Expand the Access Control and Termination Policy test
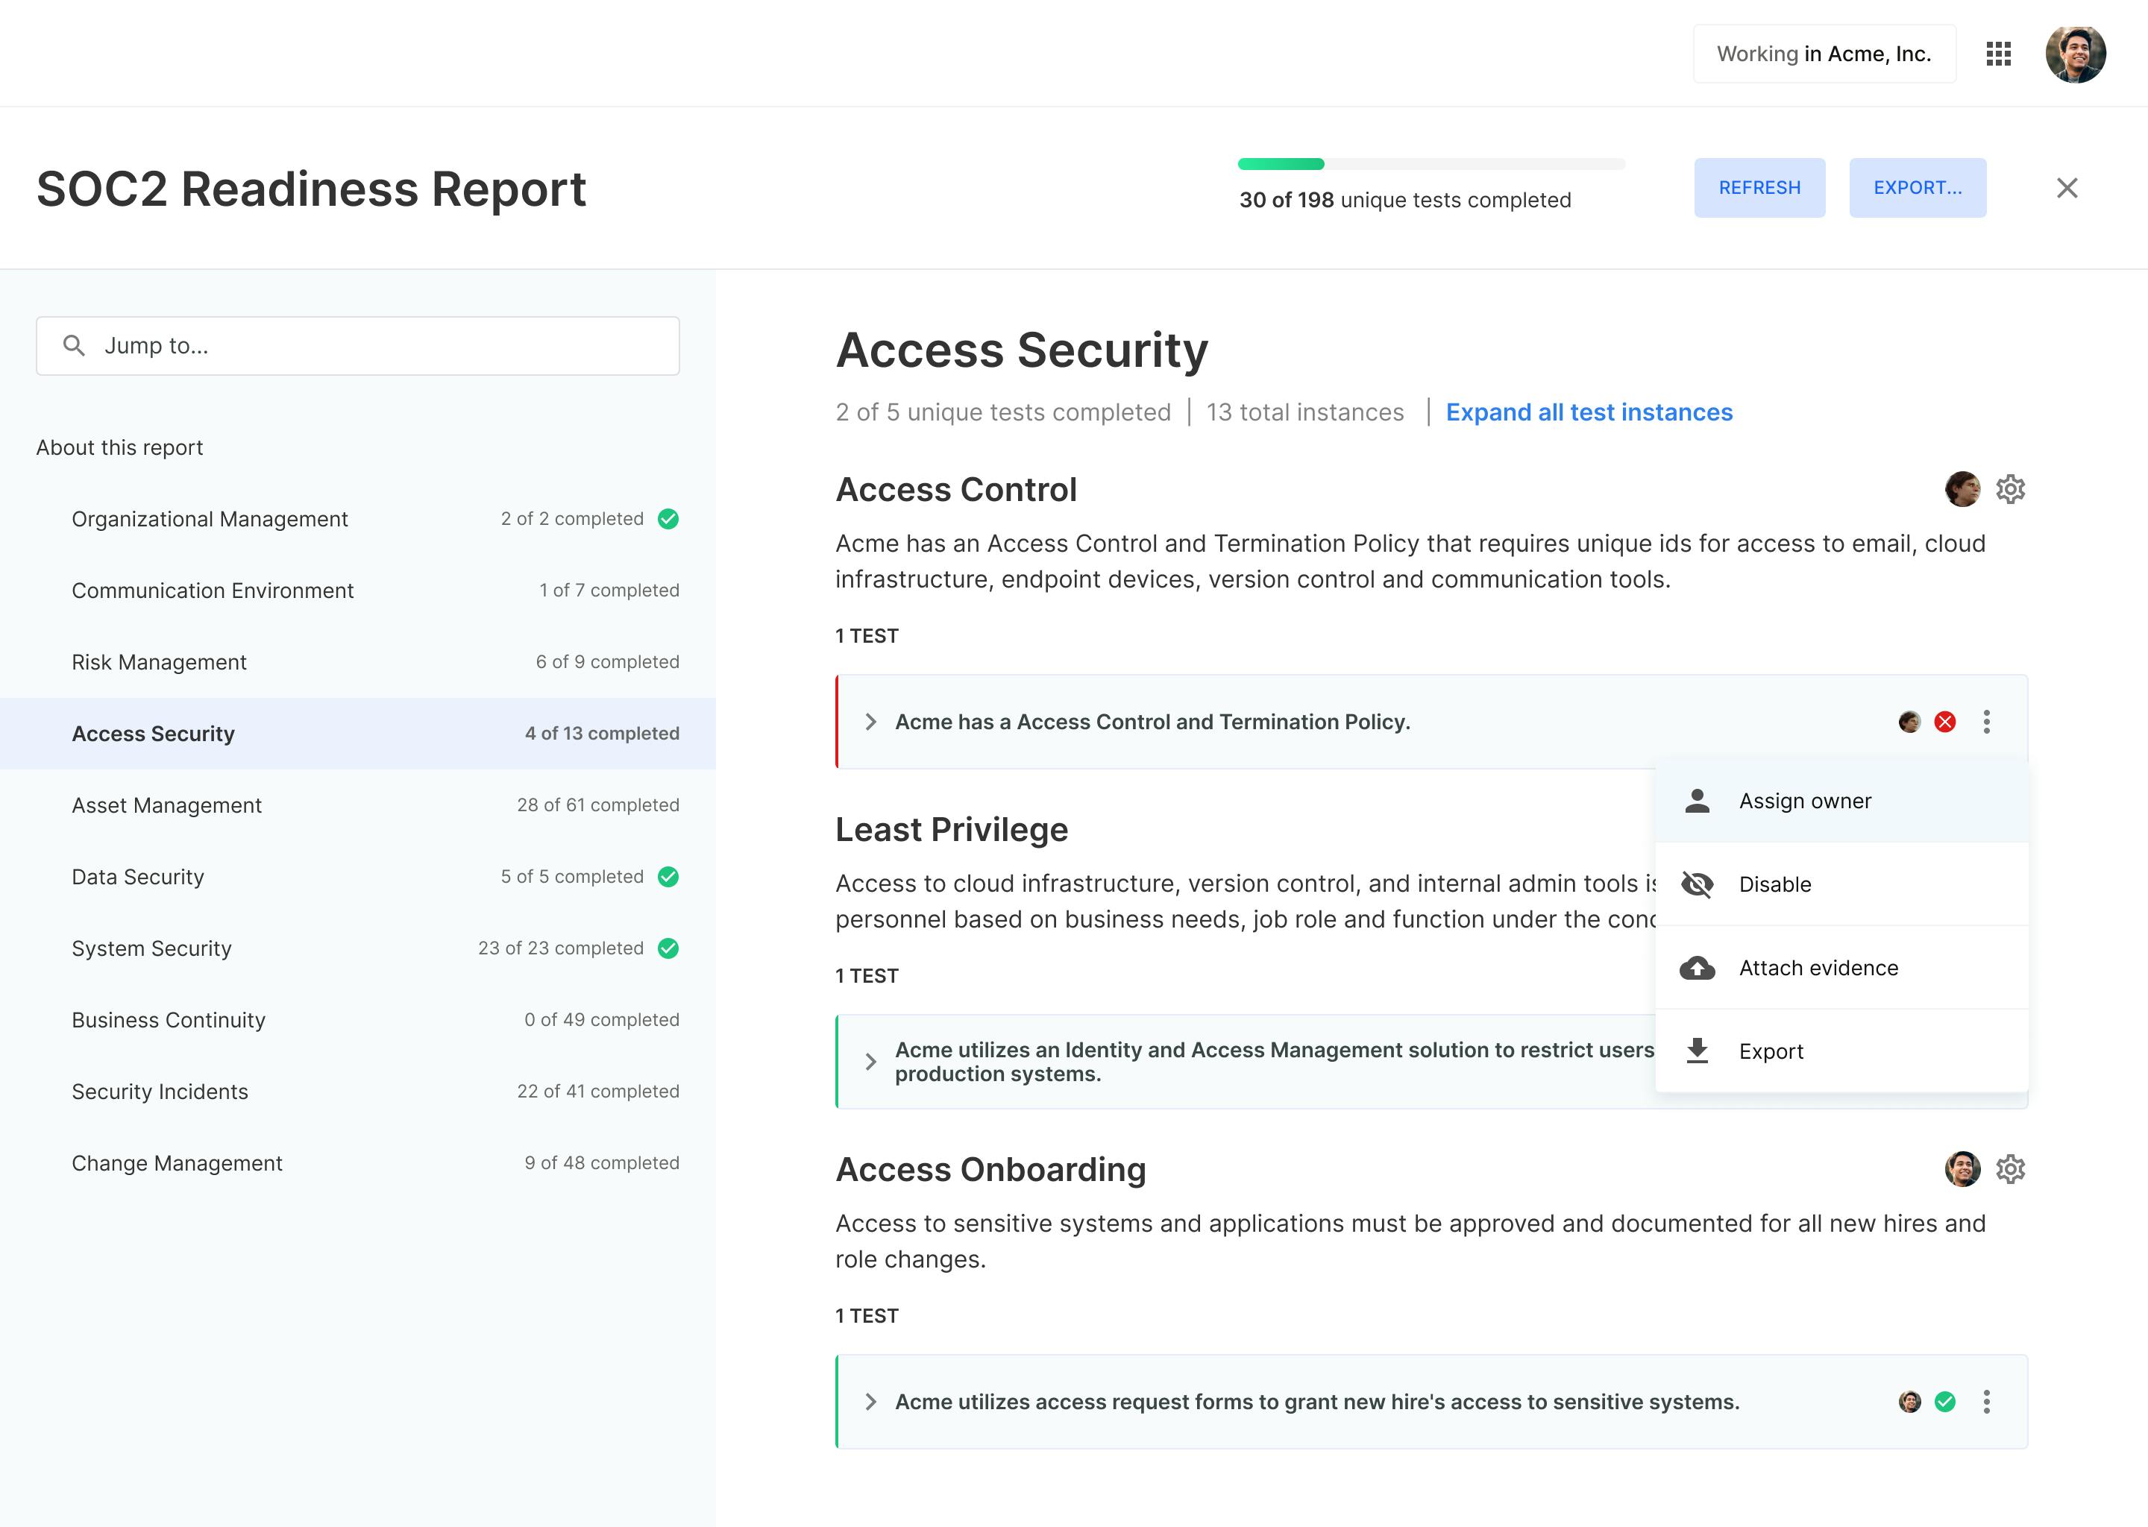Image resolution: width=2148 pixels, height=1527 pixels. click(871, 722)
